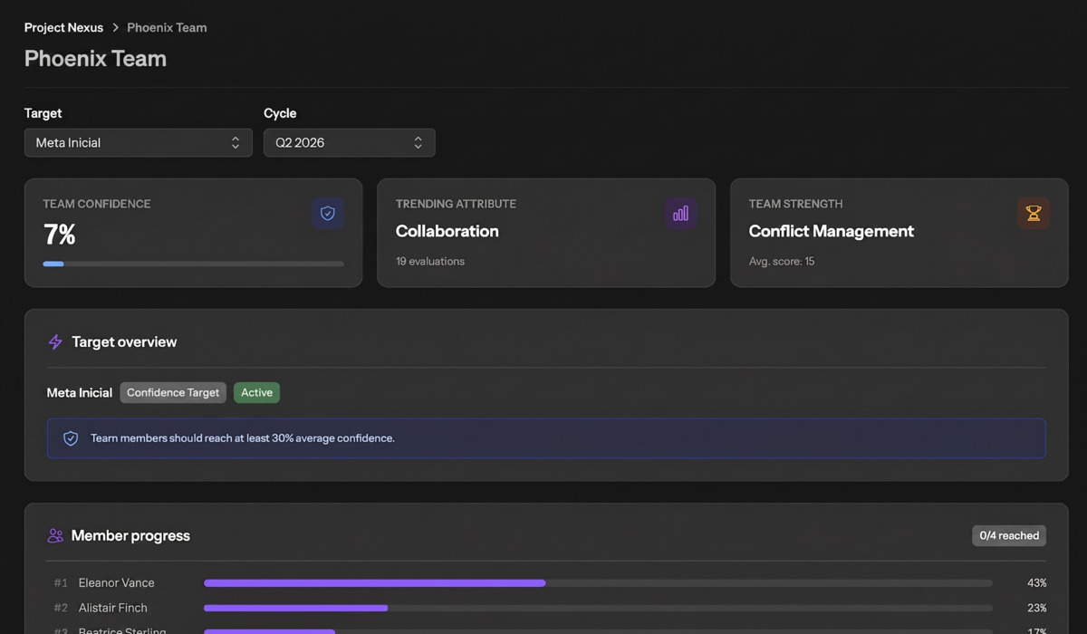Click the Active status badge
Viewport: 1087px width, 634px height.
coord(256,392)
